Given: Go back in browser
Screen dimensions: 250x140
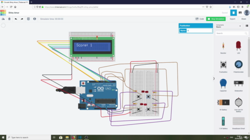Looking at the screenshot, I should (3, 7).
